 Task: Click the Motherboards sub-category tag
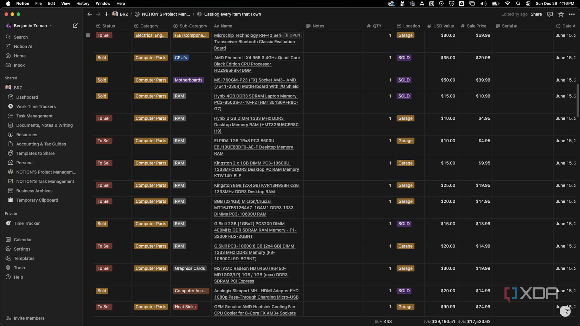pyautogui.click(x=188, y=80)
